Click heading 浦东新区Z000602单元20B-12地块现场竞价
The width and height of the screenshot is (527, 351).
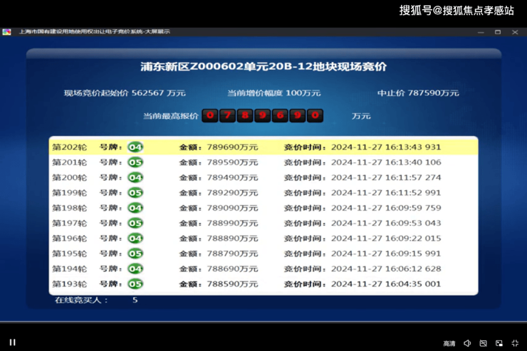tap(263, 66)
